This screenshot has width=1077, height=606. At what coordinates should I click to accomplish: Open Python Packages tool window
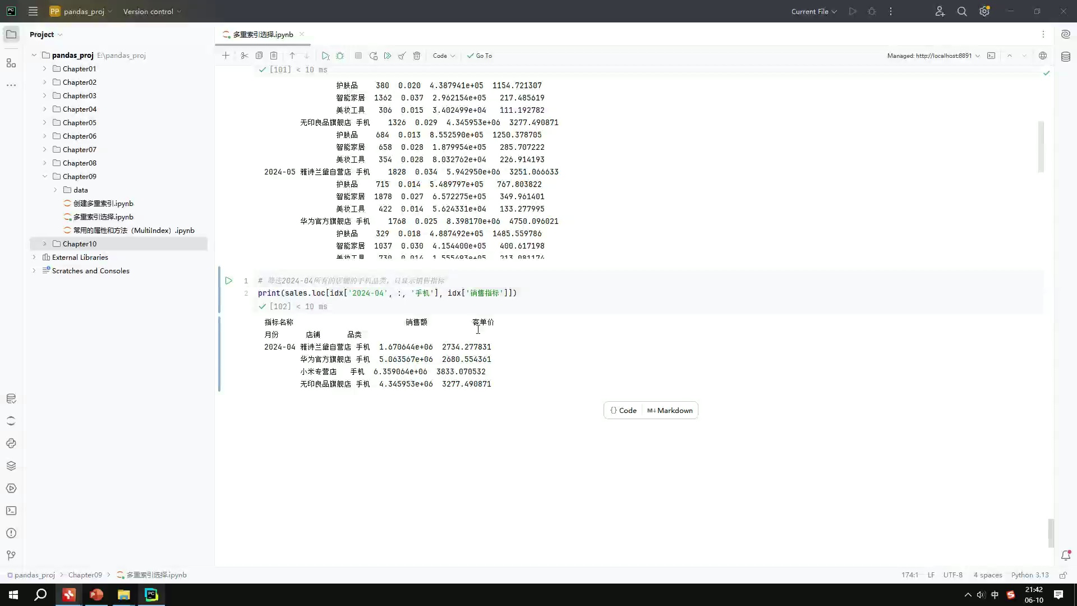[11, 466]
